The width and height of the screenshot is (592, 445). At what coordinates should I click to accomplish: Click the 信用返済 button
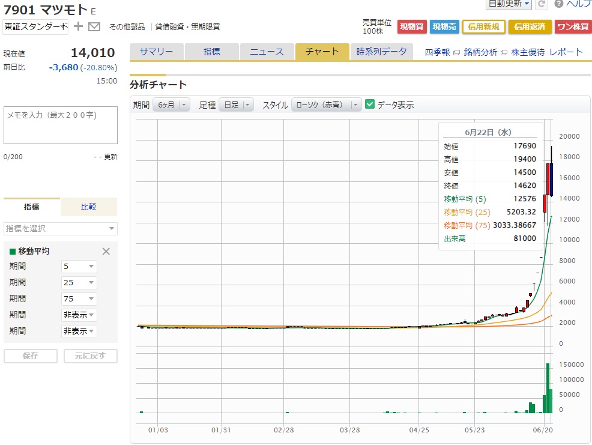[530, 27]
